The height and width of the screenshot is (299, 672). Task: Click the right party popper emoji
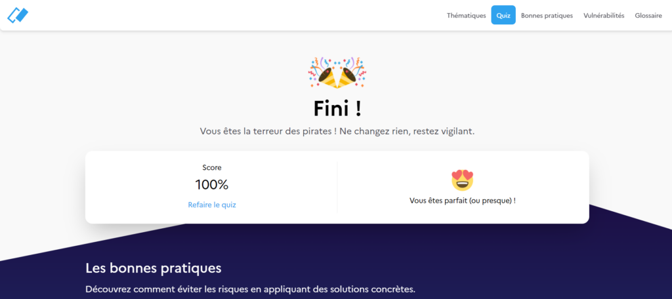(x=352, y=72)
